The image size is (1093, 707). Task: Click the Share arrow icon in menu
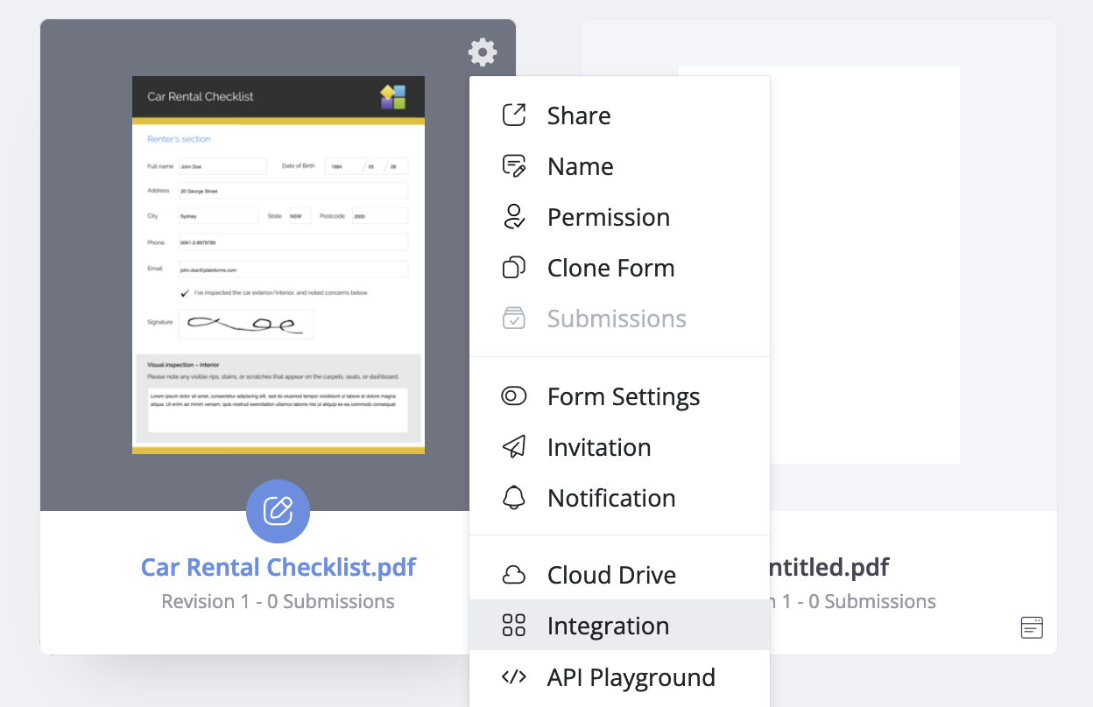point(514,115)
